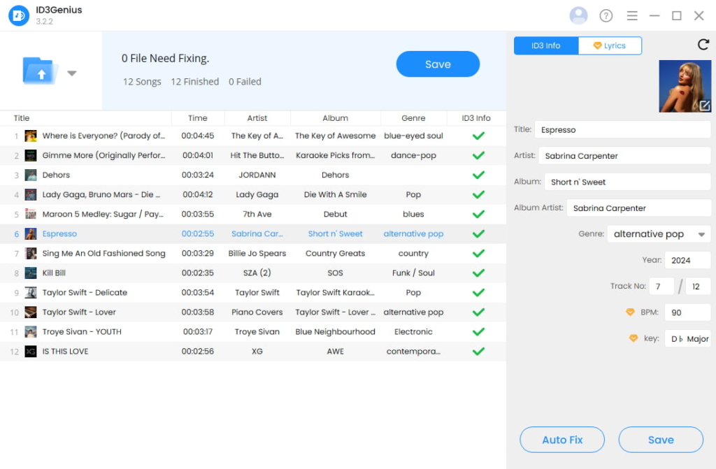716x469 pixels.
Task: Refresh the ID3 metadata panel
Action: coord(703,44)
